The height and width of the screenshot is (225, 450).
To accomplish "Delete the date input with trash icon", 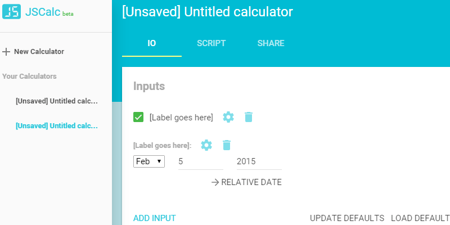I will [x=227, y=145].
